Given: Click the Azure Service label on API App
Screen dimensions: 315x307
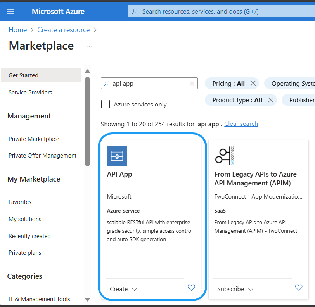Looking at the screenshot, I should [123, 211].
